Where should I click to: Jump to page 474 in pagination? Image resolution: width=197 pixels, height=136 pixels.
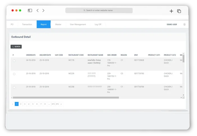tap(57, 104)
